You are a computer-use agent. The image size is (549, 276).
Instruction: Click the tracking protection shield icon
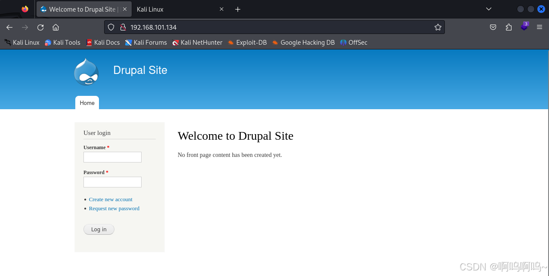click(x=111, y=27)
